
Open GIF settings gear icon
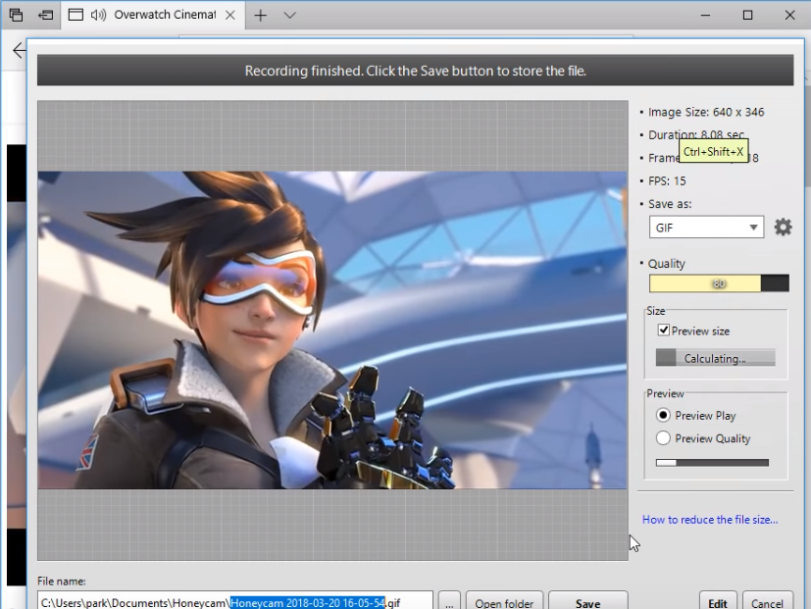tap(783, 228)
